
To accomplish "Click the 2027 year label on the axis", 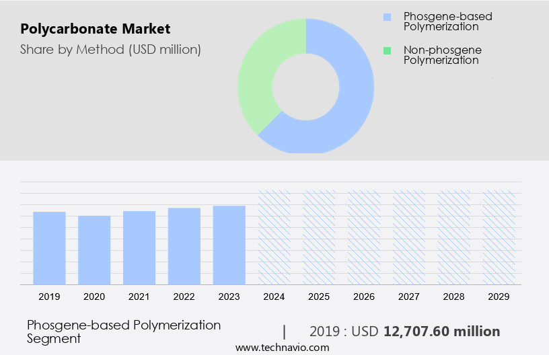I will click(x=409, y=297).
